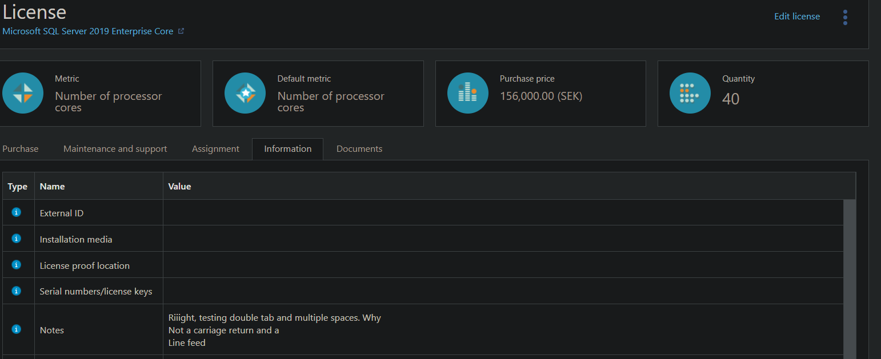Click info icon in Notes row
This screenshot has width=881, height=359.
pos(17,329)
